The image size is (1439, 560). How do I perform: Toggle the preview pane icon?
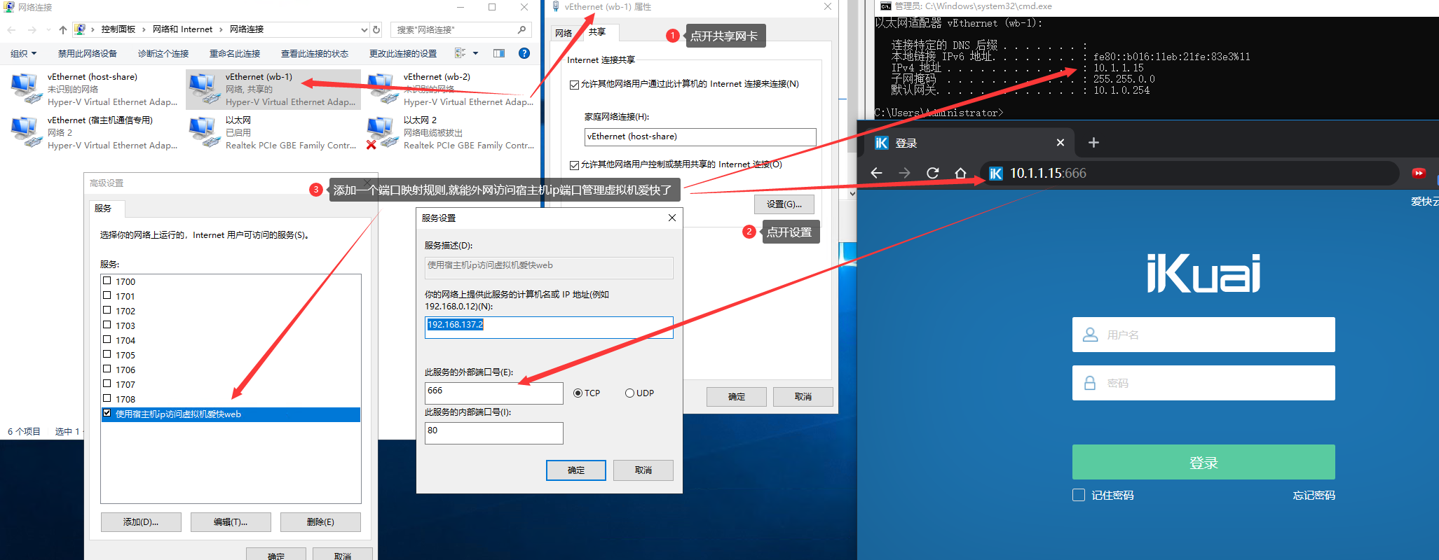(x=499, y=53)
